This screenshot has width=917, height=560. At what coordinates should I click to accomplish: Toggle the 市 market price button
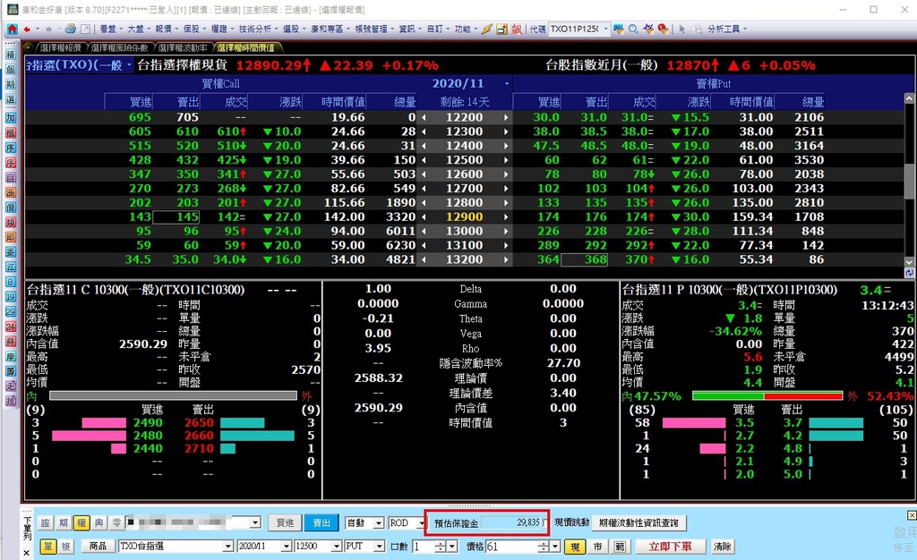pos(597,547)
